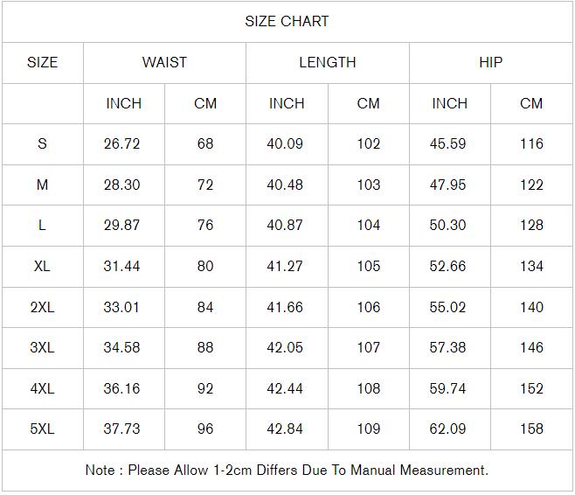The height and width of the screenshot is (495, 575).
Task: Select the 3XL size row label
Action: click(42, 347)
